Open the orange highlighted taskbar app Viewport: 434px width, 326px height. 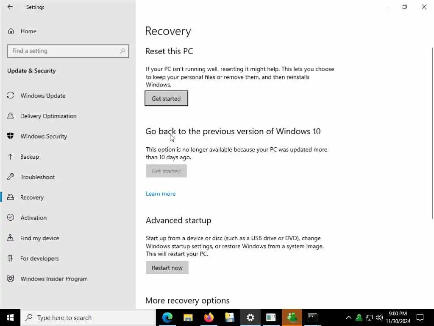coord(292,318)
